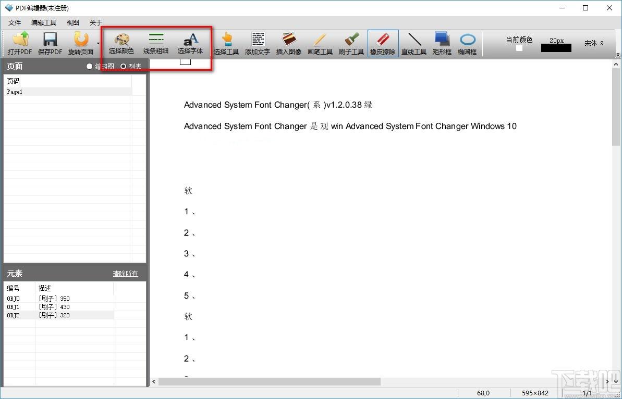Open the 选择字体 font chooser
Image resolution: width=622 pixels, height=399 pixels.
tap(190, 43)
